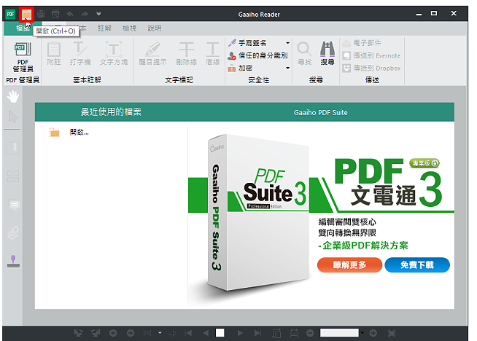This screenshot has height=341, width=477.
Task: Select the 刪除線 strikethrough tool
Action: 186,54
